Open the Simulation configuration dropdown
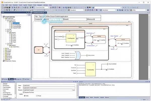 [84, 10]
